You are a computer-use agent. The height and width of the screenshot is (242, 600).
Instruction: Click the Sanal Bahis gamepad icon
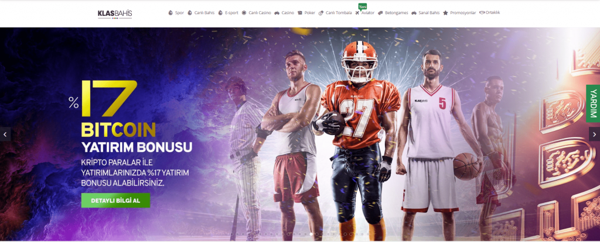pyautogui.click(x=414, y=13)
